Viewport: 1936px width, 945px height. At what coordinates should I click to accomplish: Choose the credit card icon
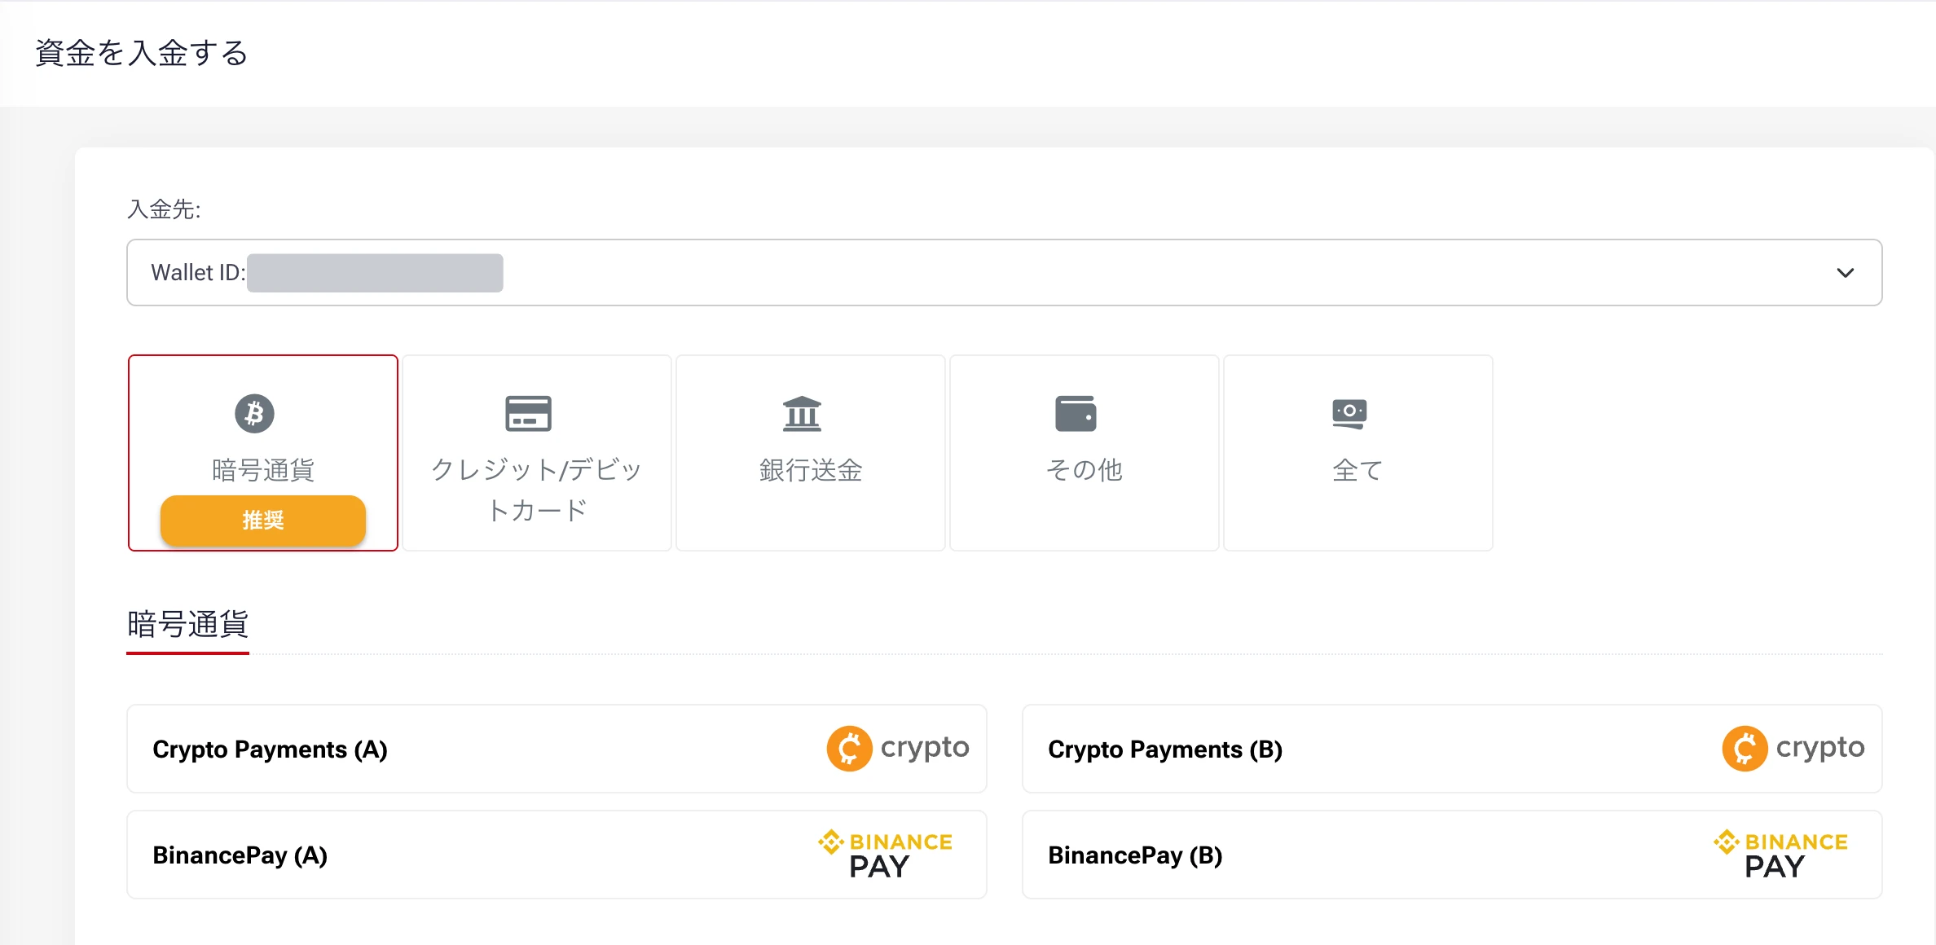coord(528,414)
